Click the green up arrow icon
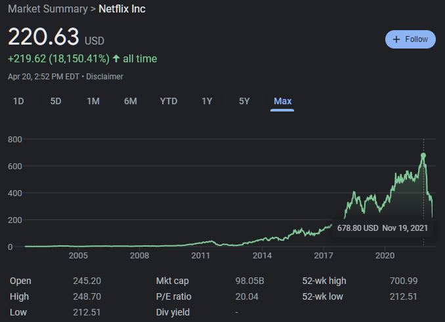 tap(116, 58)
